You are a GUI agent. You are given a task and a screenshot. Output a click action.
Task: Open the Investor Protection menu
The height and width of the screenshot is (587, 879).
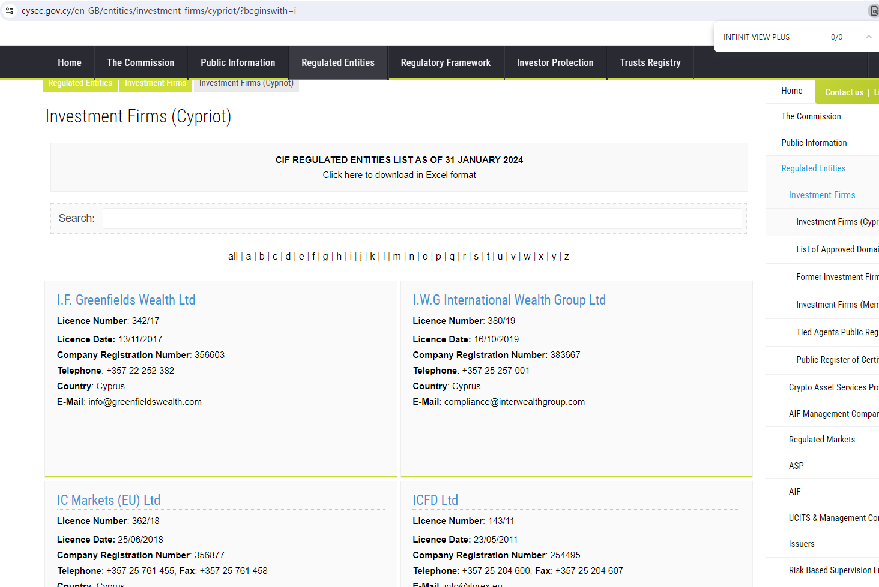point(555,62)
